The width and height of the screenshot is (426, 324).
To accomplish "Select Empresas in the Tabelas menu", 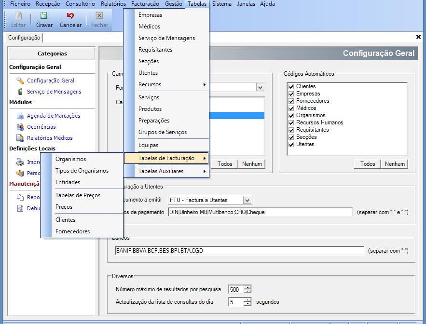I will point(166,15).
